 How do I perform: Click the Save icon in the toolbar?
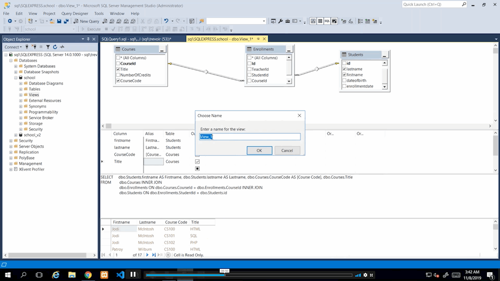pyautogui.click(x=59, y=21)
